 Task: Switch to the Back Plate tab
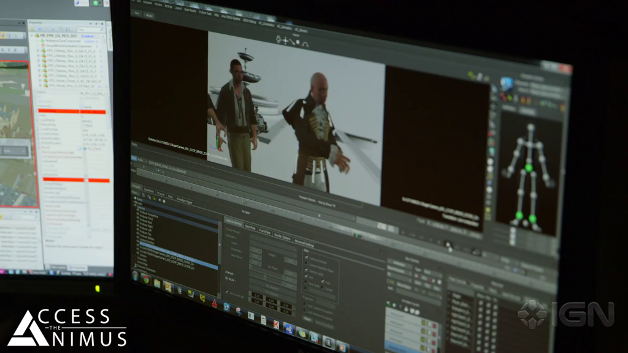pos(250,226)
